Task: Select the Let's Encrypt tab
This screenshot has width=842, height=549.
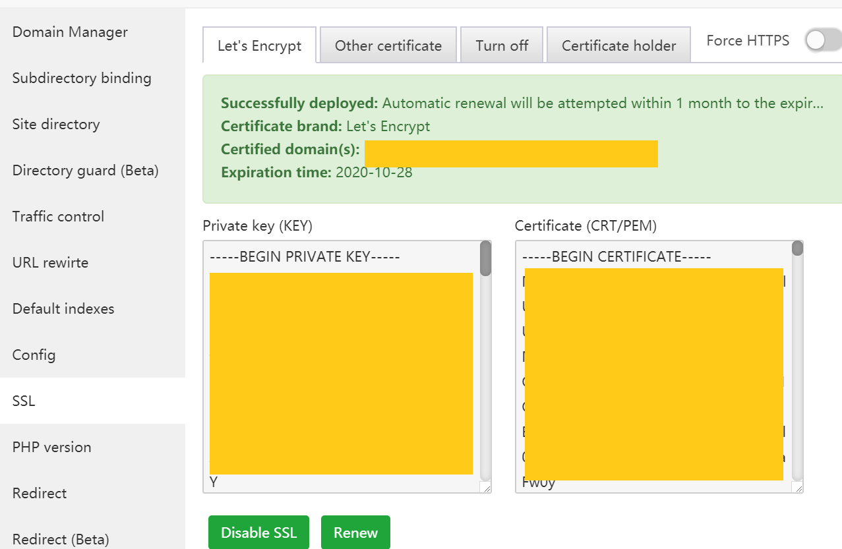Action: [259, 45]
